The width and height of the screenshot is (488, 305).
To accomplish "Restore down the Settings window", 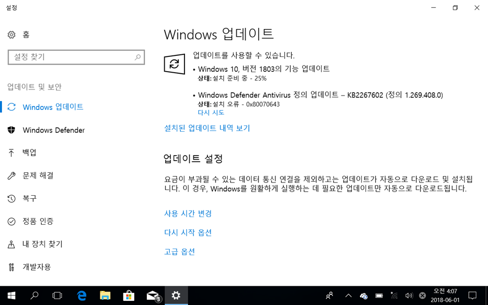I will 455,8.
